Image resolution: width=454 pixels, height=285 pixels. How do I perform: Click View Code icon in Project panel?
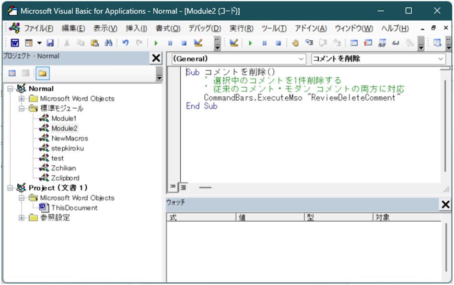point(12,73)
